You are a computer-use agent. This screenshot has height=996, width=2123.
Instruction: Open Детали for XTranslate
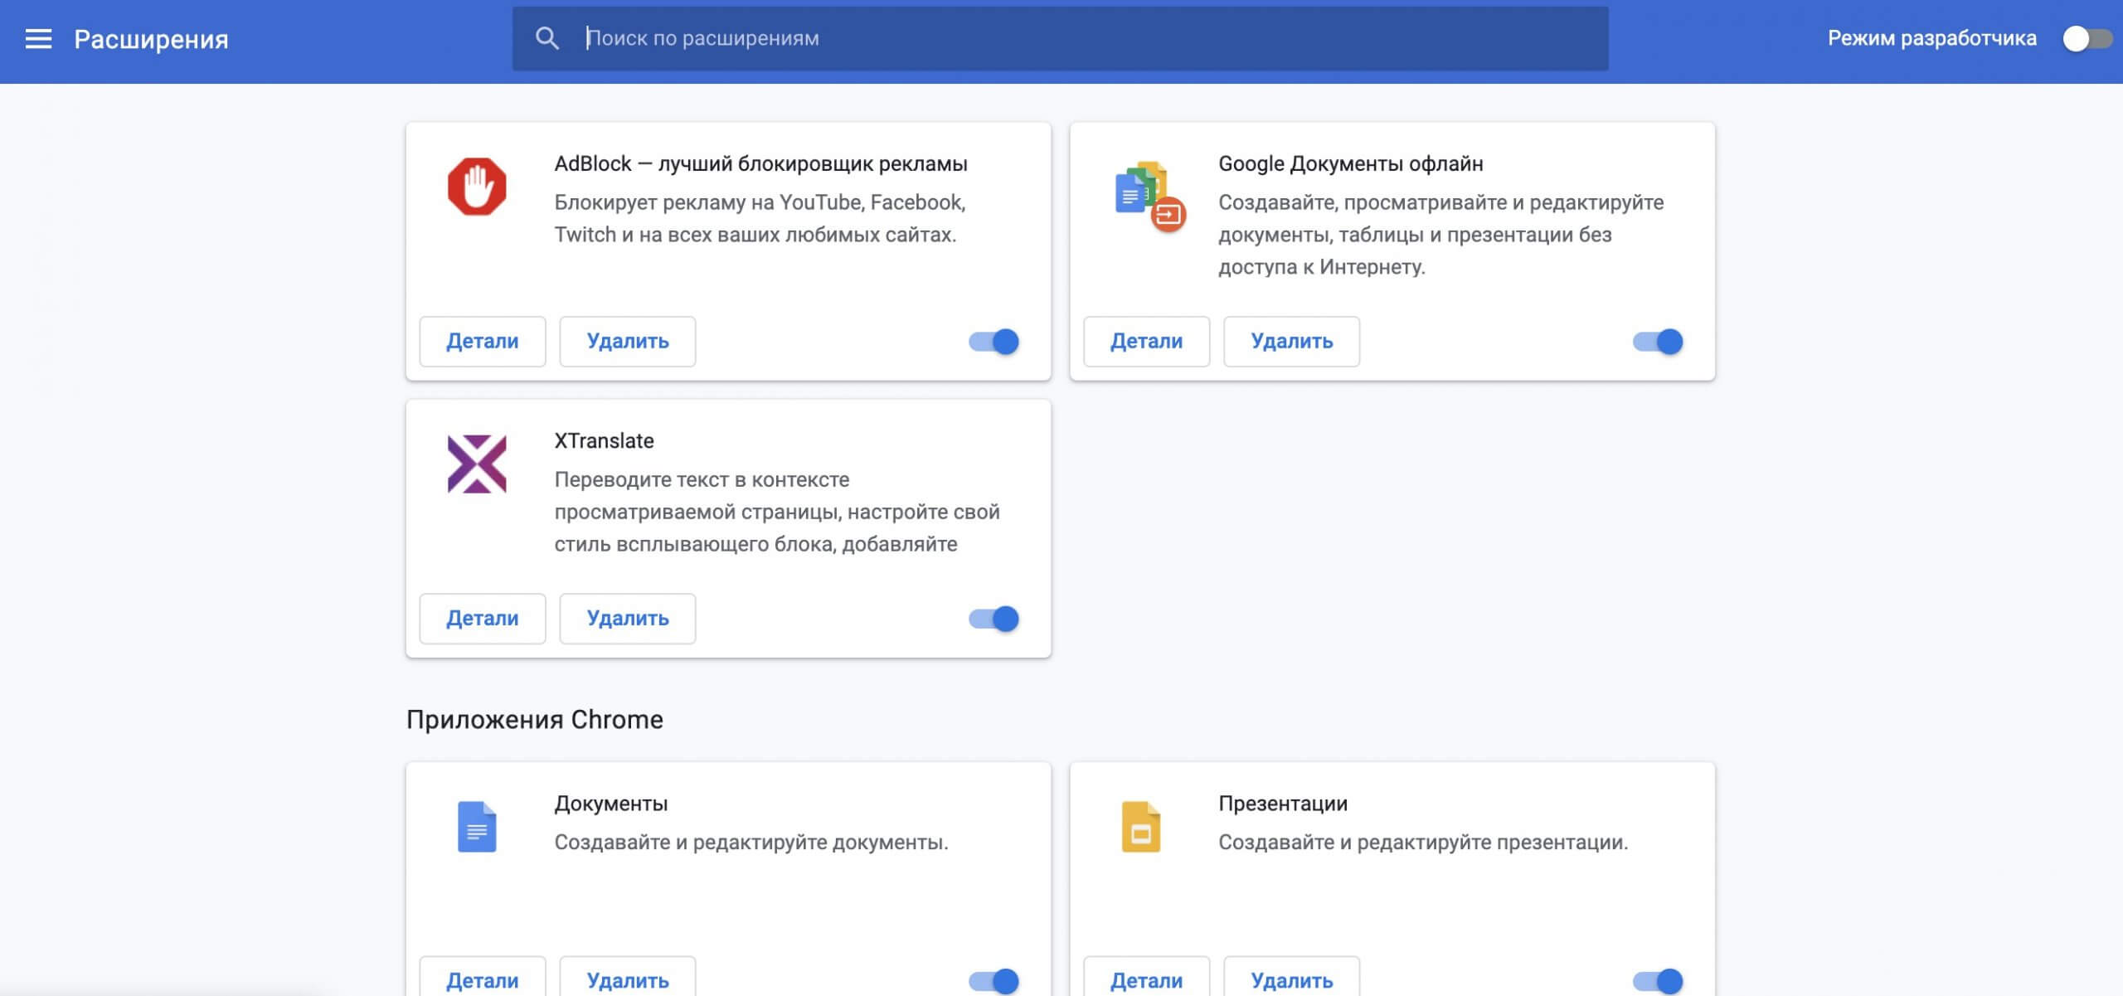pyautogui.click(x=483, y=618)
